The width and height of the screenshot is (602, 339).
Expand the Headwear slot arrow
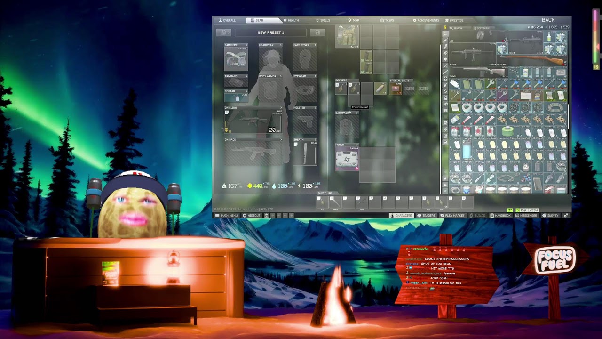coord(281,45)
